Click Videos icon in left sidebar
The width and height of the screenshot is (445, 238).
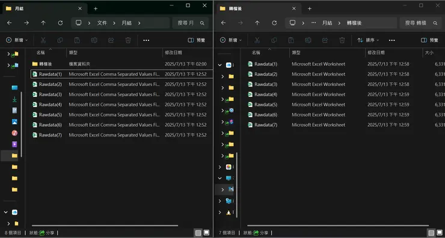point(14,144)
